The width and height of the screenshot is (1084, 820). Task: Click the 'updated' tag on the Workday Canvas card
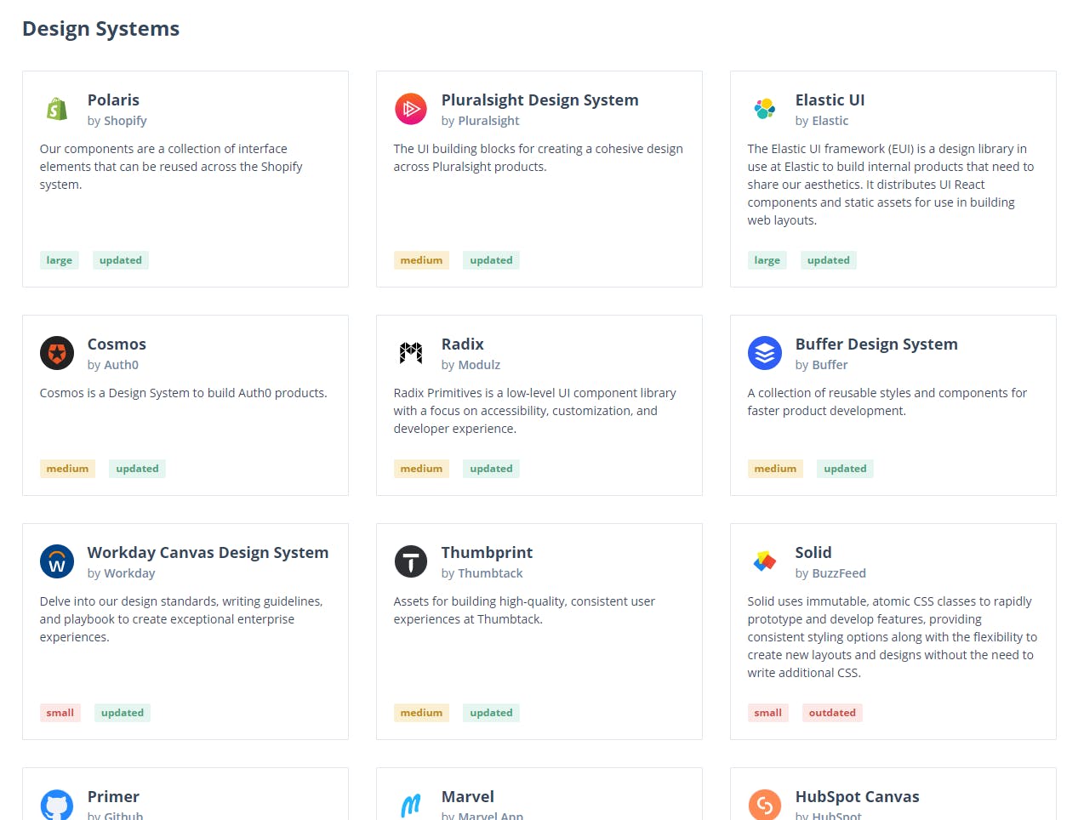123,713
